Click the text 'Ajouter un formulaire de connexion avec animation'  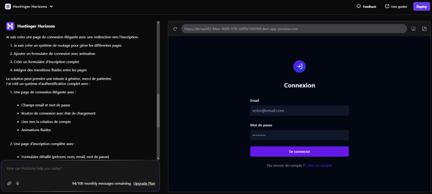tap(54, 53)
